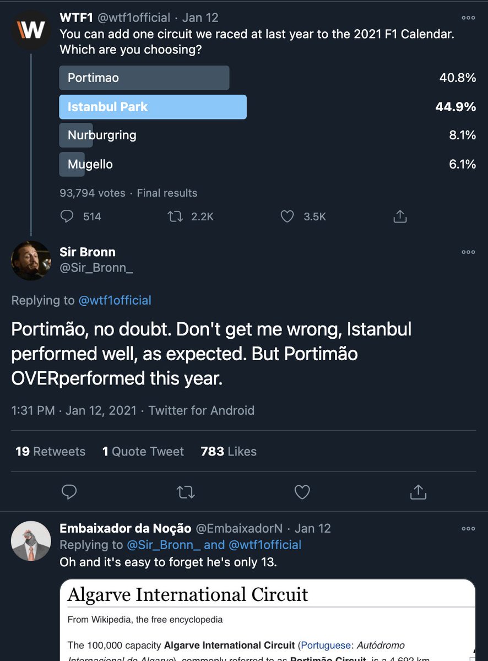Open Sir Bronn's profile picture
This screenshot has height=661, width=488.
[31, 261]
